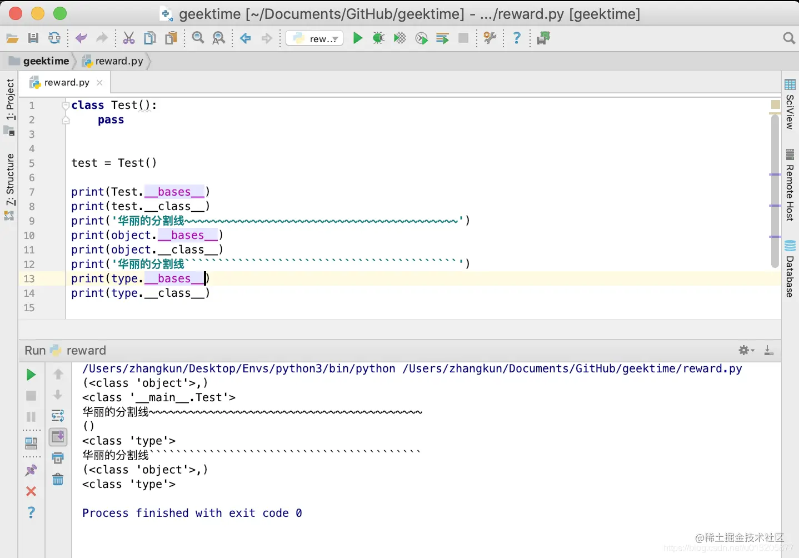The image size is (799, 558).
Task: Click fold end marker on line 2
Action: [66, 120]
